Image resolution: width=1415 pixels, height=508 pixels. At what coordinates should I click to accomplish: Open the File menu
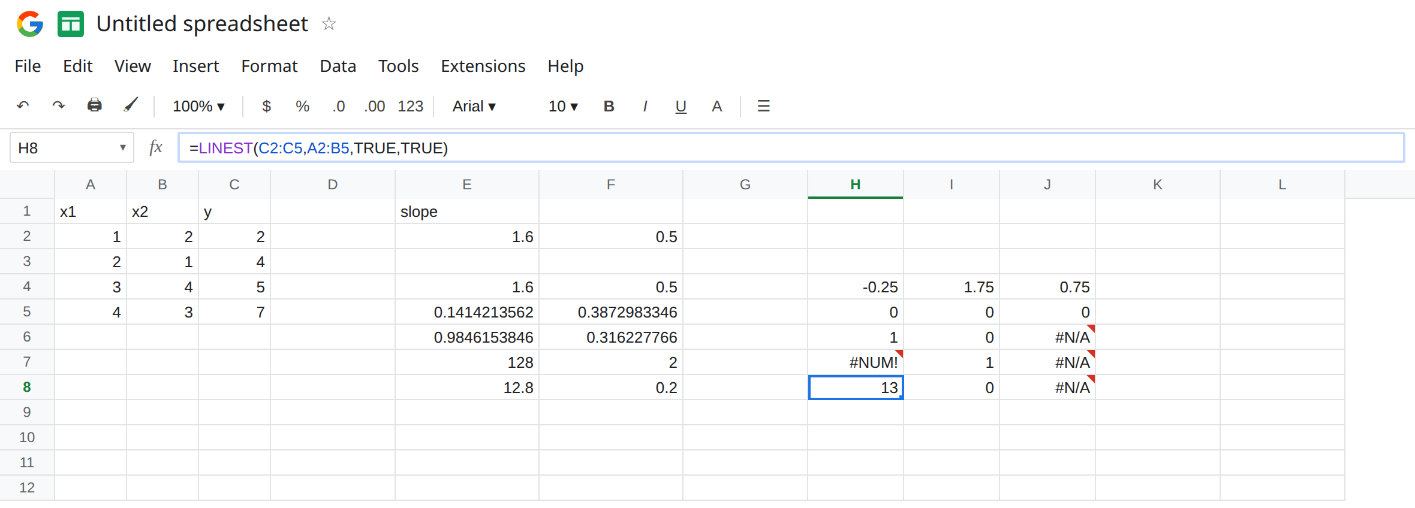[x=28, y=66]
